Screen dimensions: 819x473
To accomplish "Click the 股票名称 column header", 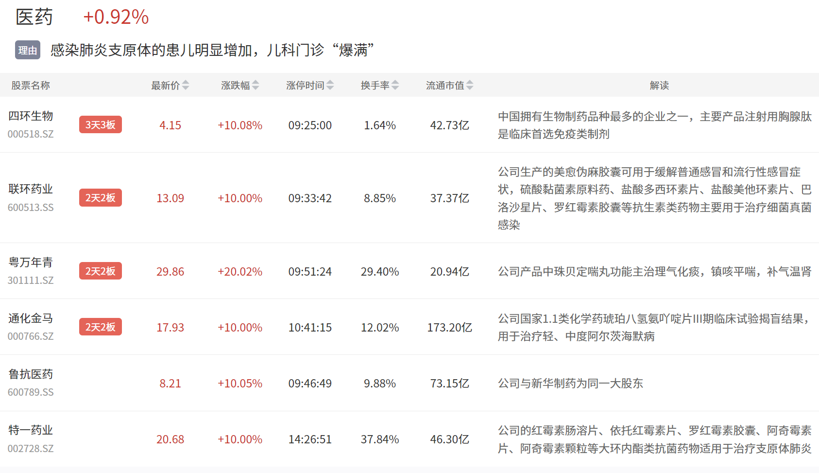I will pyautogui.click(x=31, y=86).
